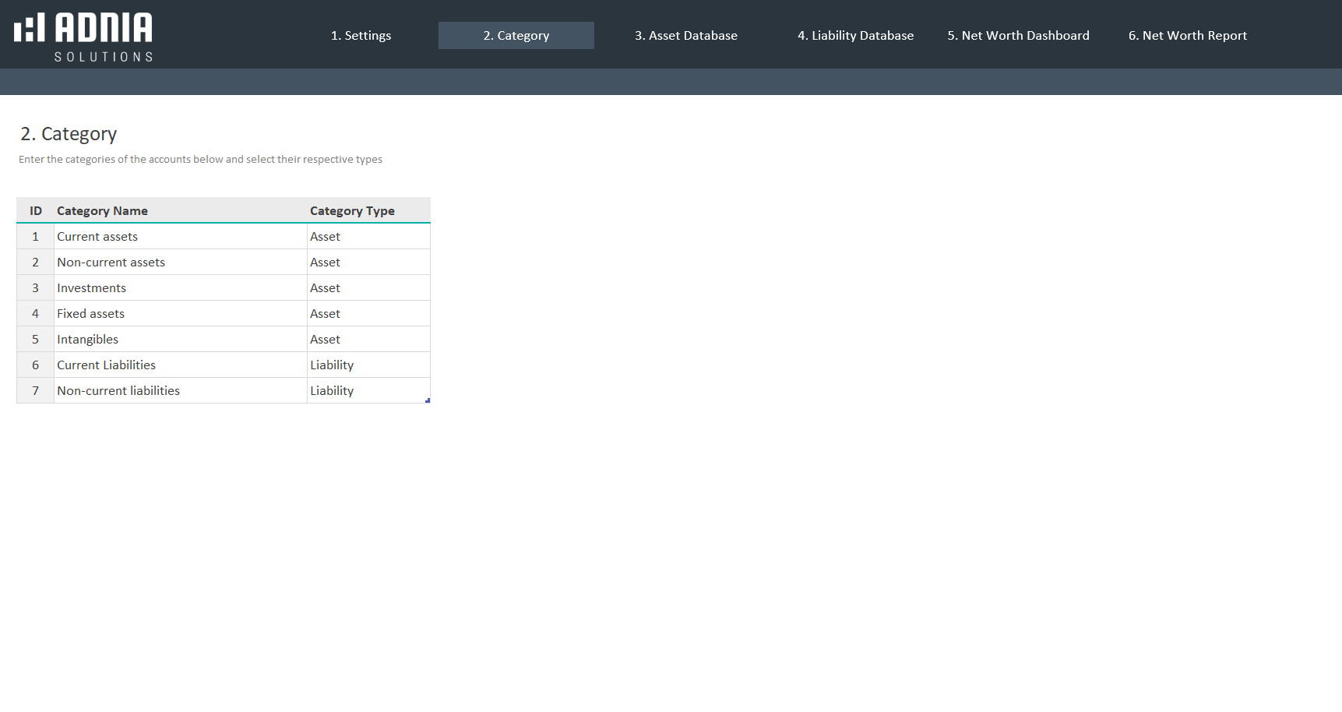Click the Current Liabilities name cell
The width and height of the screenshot is (1342, 712).
coord(180,365)
